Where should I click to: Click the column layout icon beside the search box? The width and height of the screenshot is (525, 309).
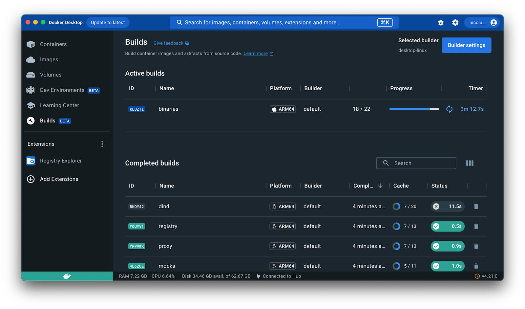coord(470,163)
